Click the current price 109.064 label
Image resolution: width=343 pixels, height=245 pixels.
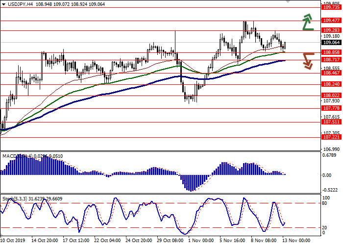(331, 43)
